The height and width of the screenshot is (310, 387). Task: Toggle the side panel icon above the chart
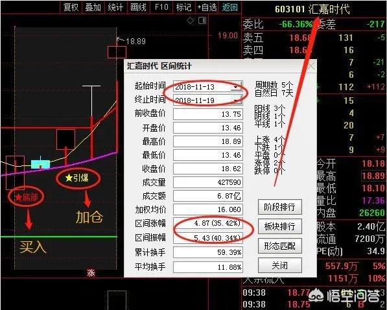point(202,20)
